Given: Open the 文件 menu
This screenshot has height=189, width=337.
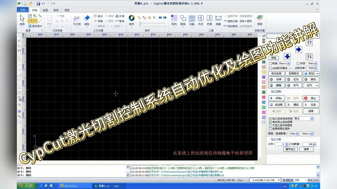Looking at the screenshot, I should pyautogui.click(x=23, y=10).
